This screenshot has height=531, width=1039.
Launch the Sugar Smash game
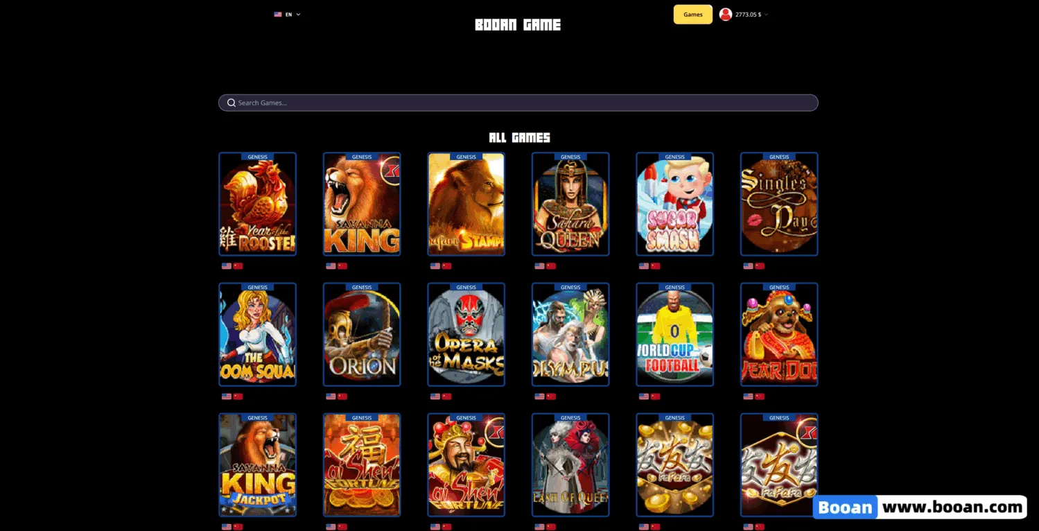(675, 204)
